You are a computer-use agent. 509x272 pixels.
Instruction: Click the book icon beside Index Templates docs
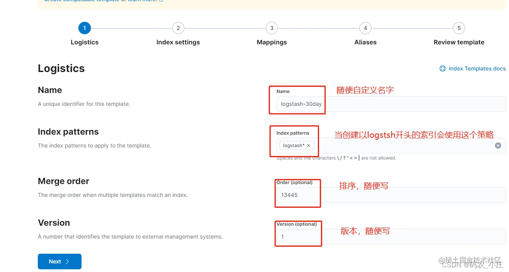tap(443, 68)
